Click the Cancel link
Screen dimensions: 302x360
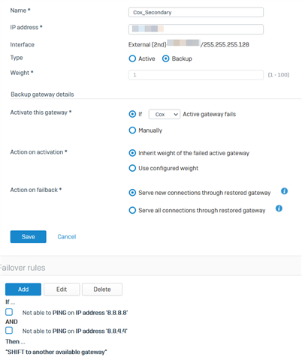pos(67,237)
